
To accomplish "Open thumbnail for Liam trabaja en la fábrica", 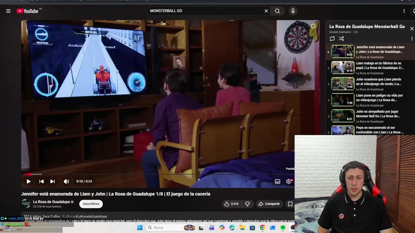I will (343, 68).
